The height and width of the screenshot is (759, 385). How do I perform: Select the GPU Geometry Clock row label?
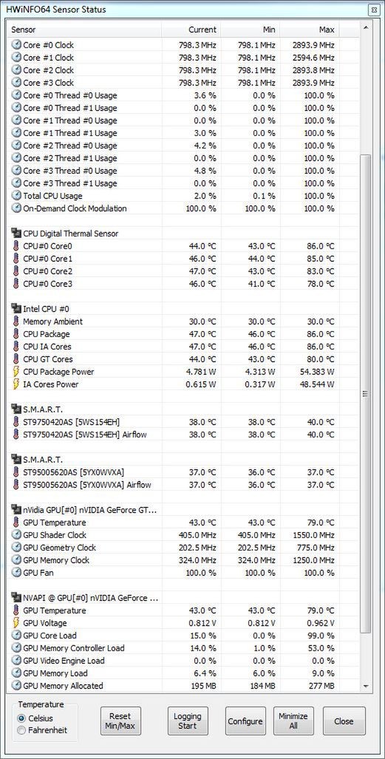point(60,548)
